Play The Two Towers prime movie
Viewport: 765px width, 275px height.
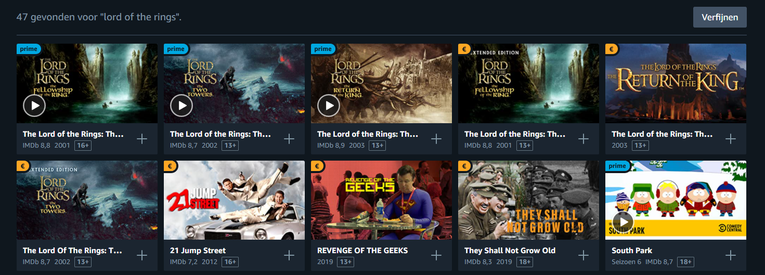[181, 106]
